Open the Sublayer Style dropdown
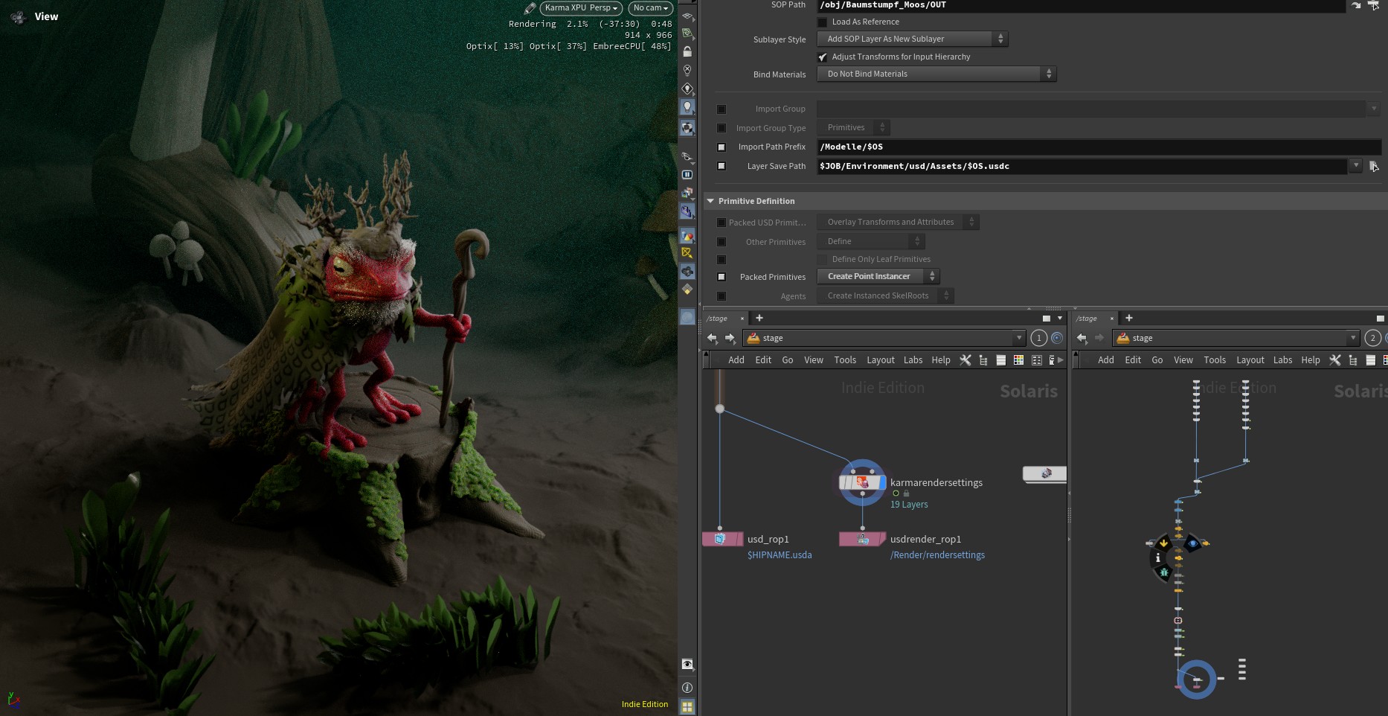The image size is (1388, 716). [912, 39]
